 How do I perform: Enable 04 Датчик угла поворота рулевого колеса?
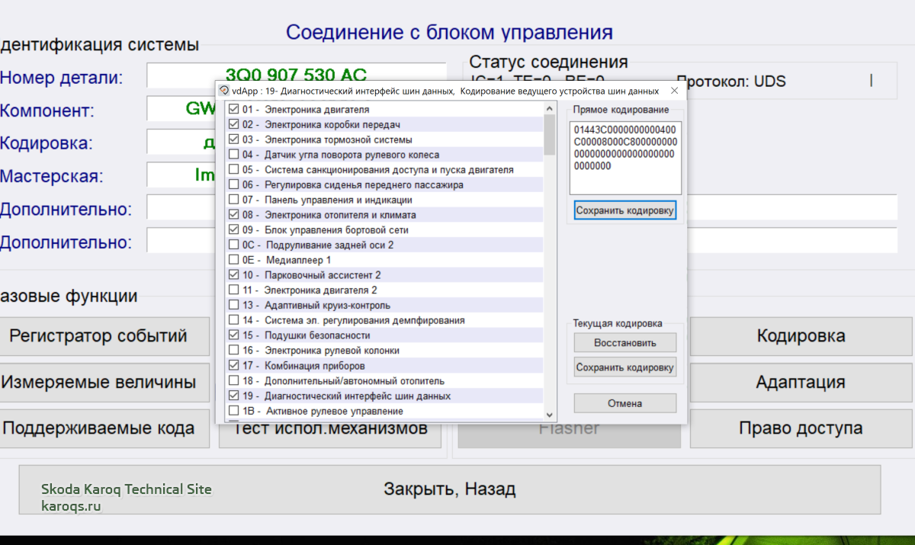coord(234,155)
